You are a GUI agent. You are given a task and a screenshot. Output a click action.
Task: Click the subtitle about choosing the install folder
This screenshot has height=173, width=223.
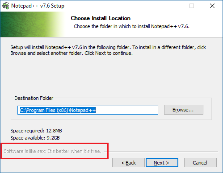click(131, 26)
